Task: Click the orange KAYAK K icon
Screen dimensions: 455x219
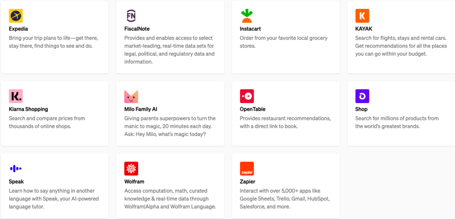Action: tap(362, 16)
